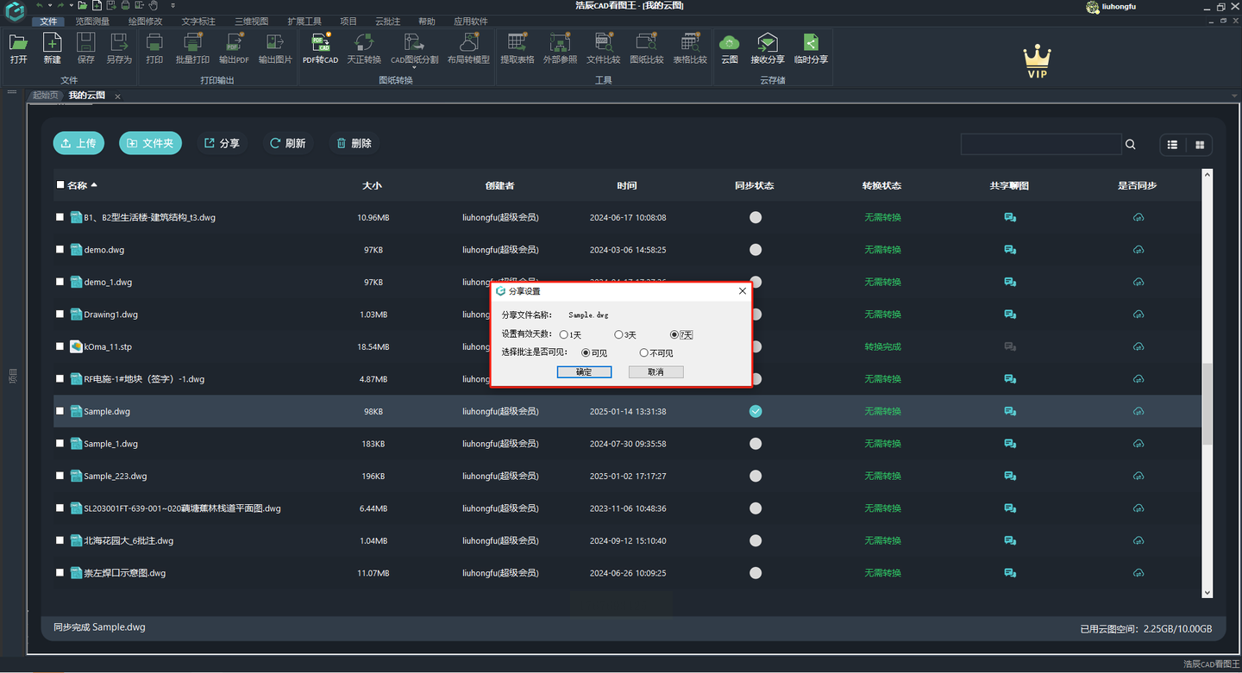Open shared chat for demo.dwg
This screenshot has height=673, width=1242.
click(1009, 250)
